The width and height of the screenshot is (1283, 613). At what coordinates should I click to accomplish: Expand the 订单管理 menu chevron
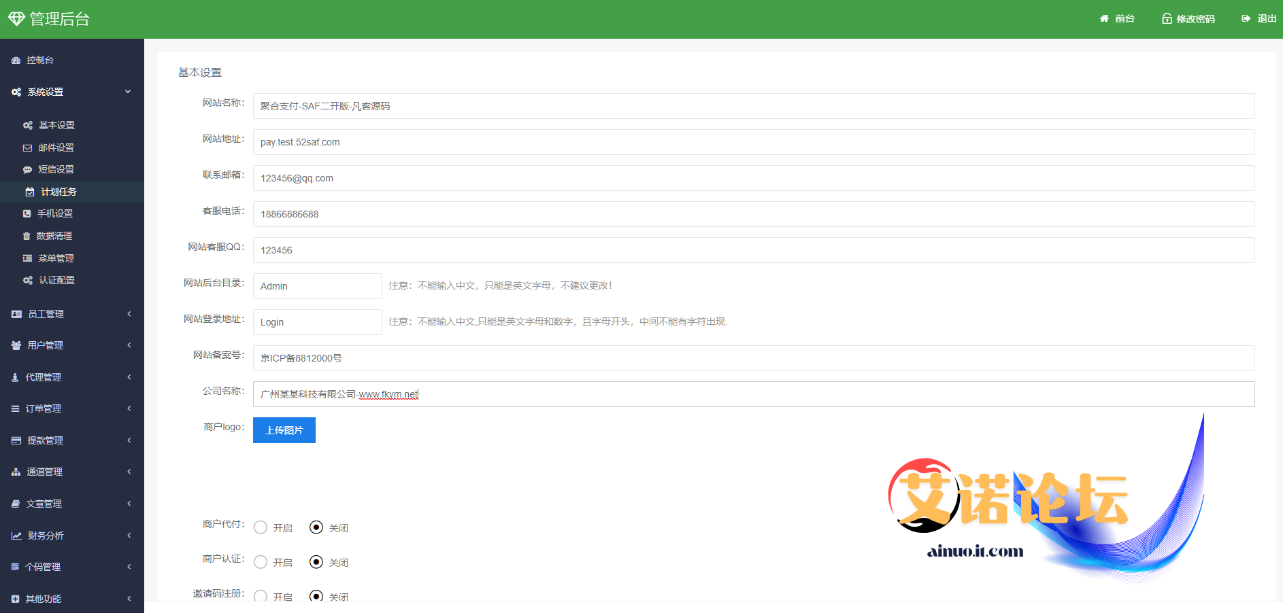pos(129,408)
